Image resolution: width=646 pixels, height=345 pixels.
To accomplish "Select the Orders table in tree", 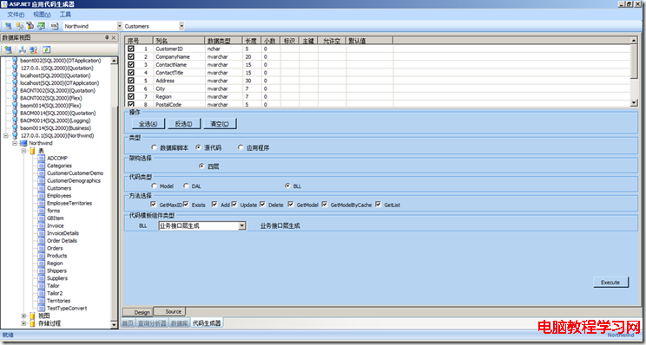I will click(55, 249).
